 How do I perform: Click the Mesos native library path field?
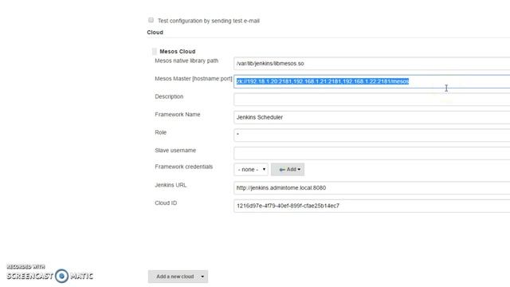tap(372, 64)
